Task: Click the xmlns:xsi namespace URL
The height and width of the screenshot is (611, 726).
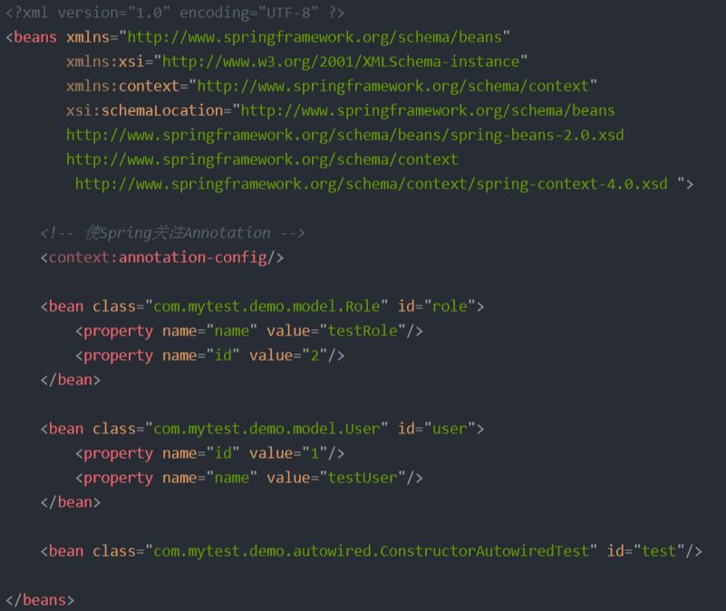Action: pos(341,62)
